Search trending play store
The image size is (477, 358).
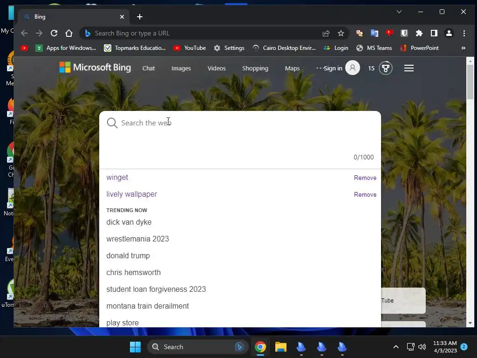123,323
